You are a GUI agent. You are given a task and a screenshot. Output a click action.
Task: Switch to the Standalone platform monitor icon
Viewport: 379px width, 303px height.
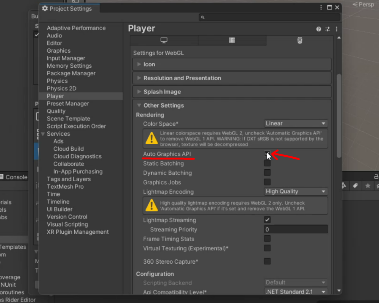pos(164,40)
